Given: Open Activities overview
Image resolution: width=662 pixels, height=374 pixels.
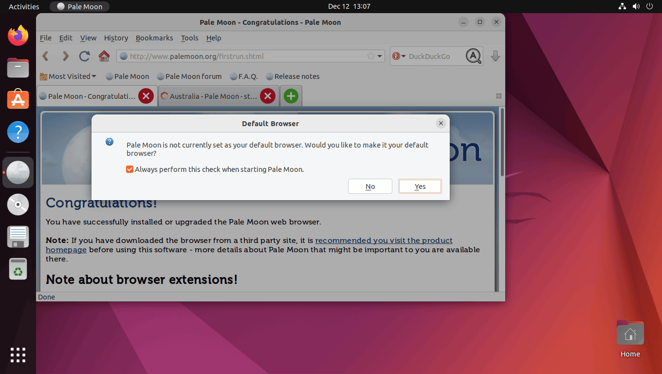Looking at the screenshot, I should [24, 6].
